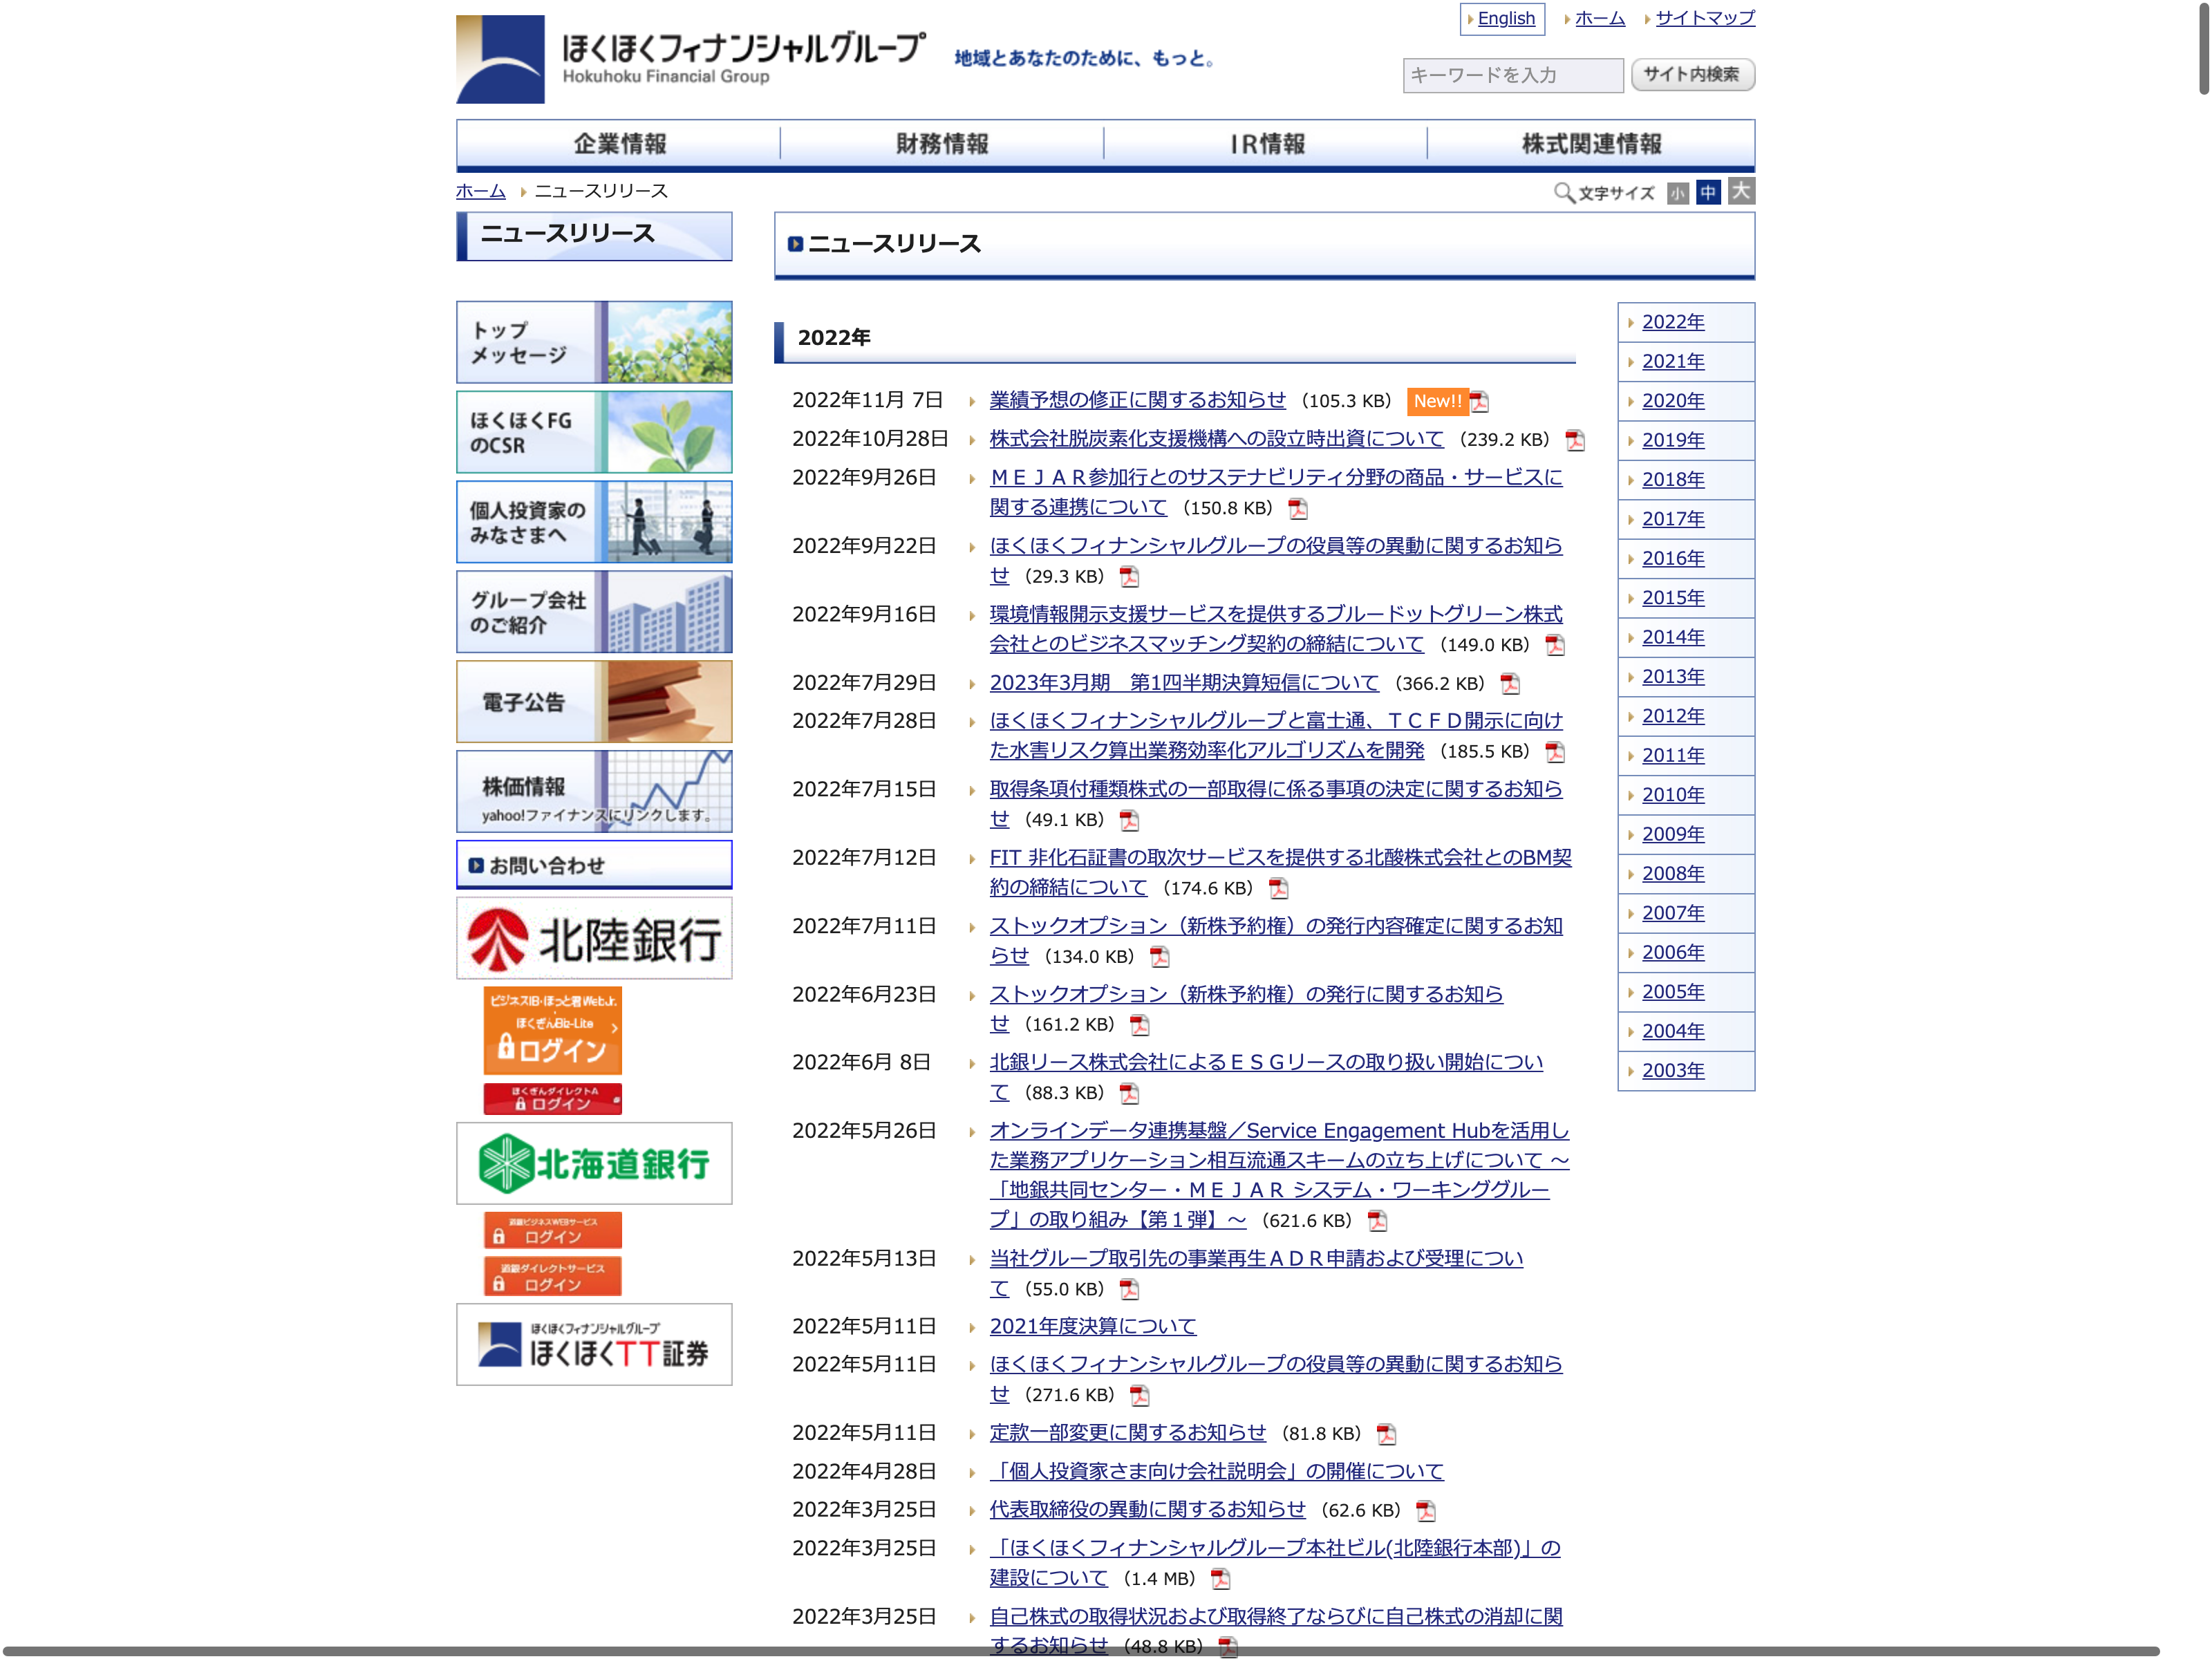Image resolution: width=2212 pixels, height=1659 pixels.
Task: Open the 北陸銀行 bank logo banner
Action: [594, 938]
